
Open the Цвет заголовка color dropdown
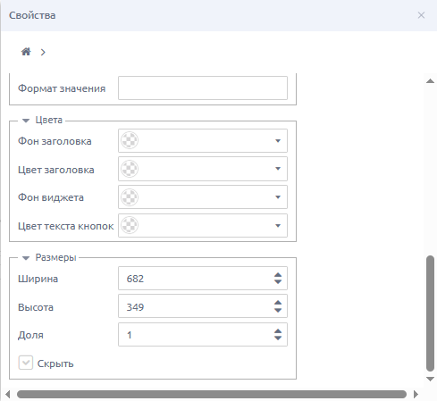click(278, 169)
